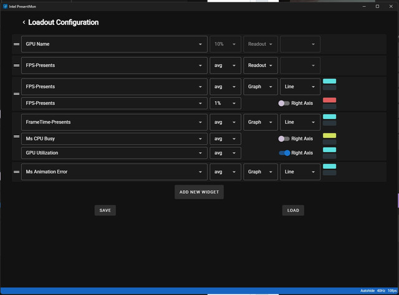Click drag handle of the FrameTime-Presents widget group

pyautogui.click(x=17, y=137)
